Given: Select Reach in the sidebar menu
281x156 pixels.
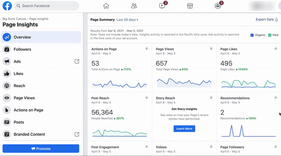Looking at the screenshot, I should (x=41, y=86).
